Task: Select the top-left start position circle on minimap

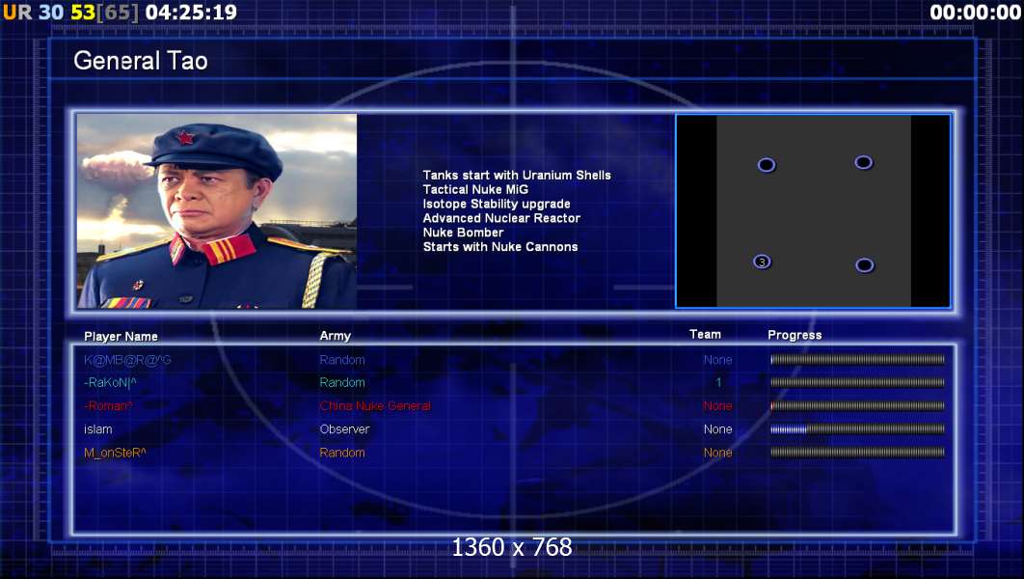Action: pyautogui.click(x=766, y=165)
